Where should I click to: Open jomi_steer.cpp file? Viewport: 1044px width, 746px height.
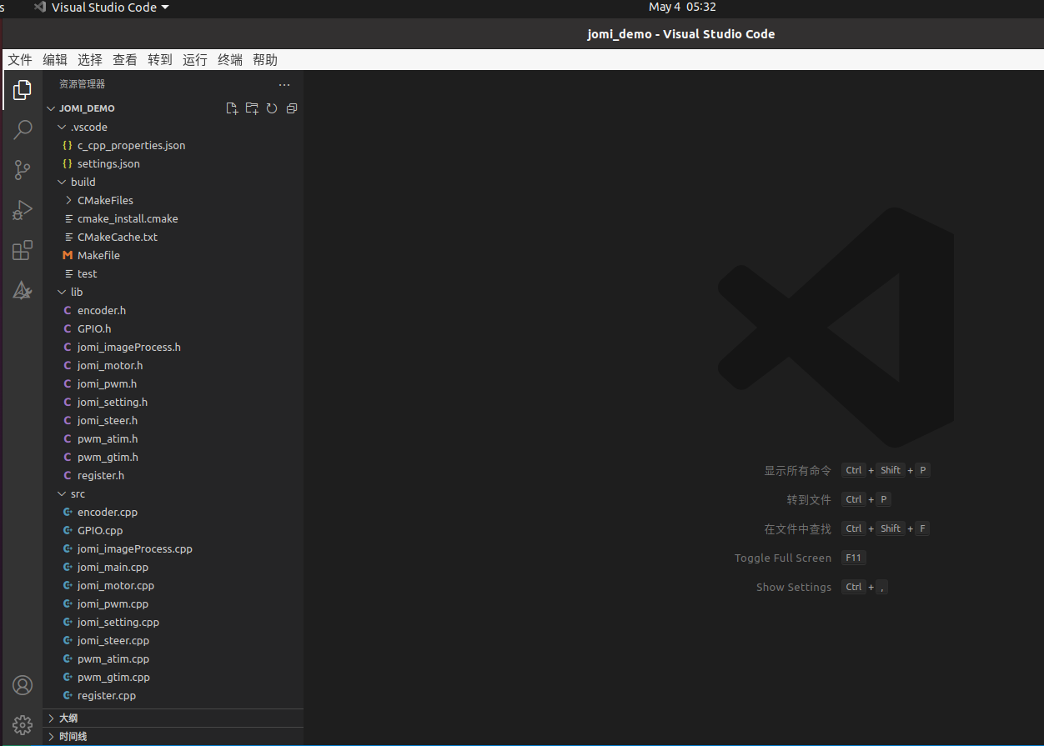click(173, 640)
